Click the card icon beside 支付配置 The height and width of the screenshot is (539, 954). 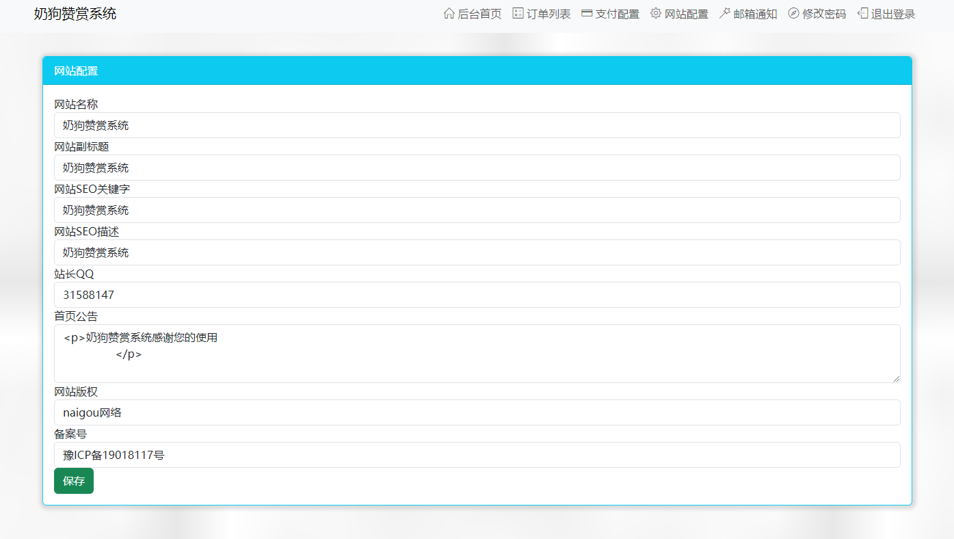pyautogui.click(x=586, y=13)
